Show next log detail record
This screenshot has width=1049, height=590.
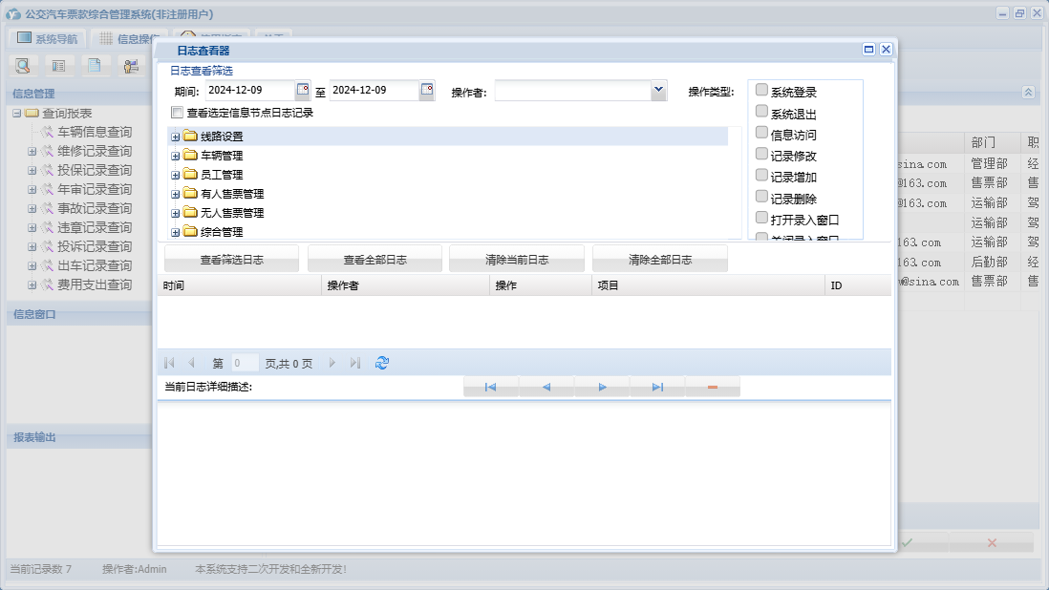[602, 387]
